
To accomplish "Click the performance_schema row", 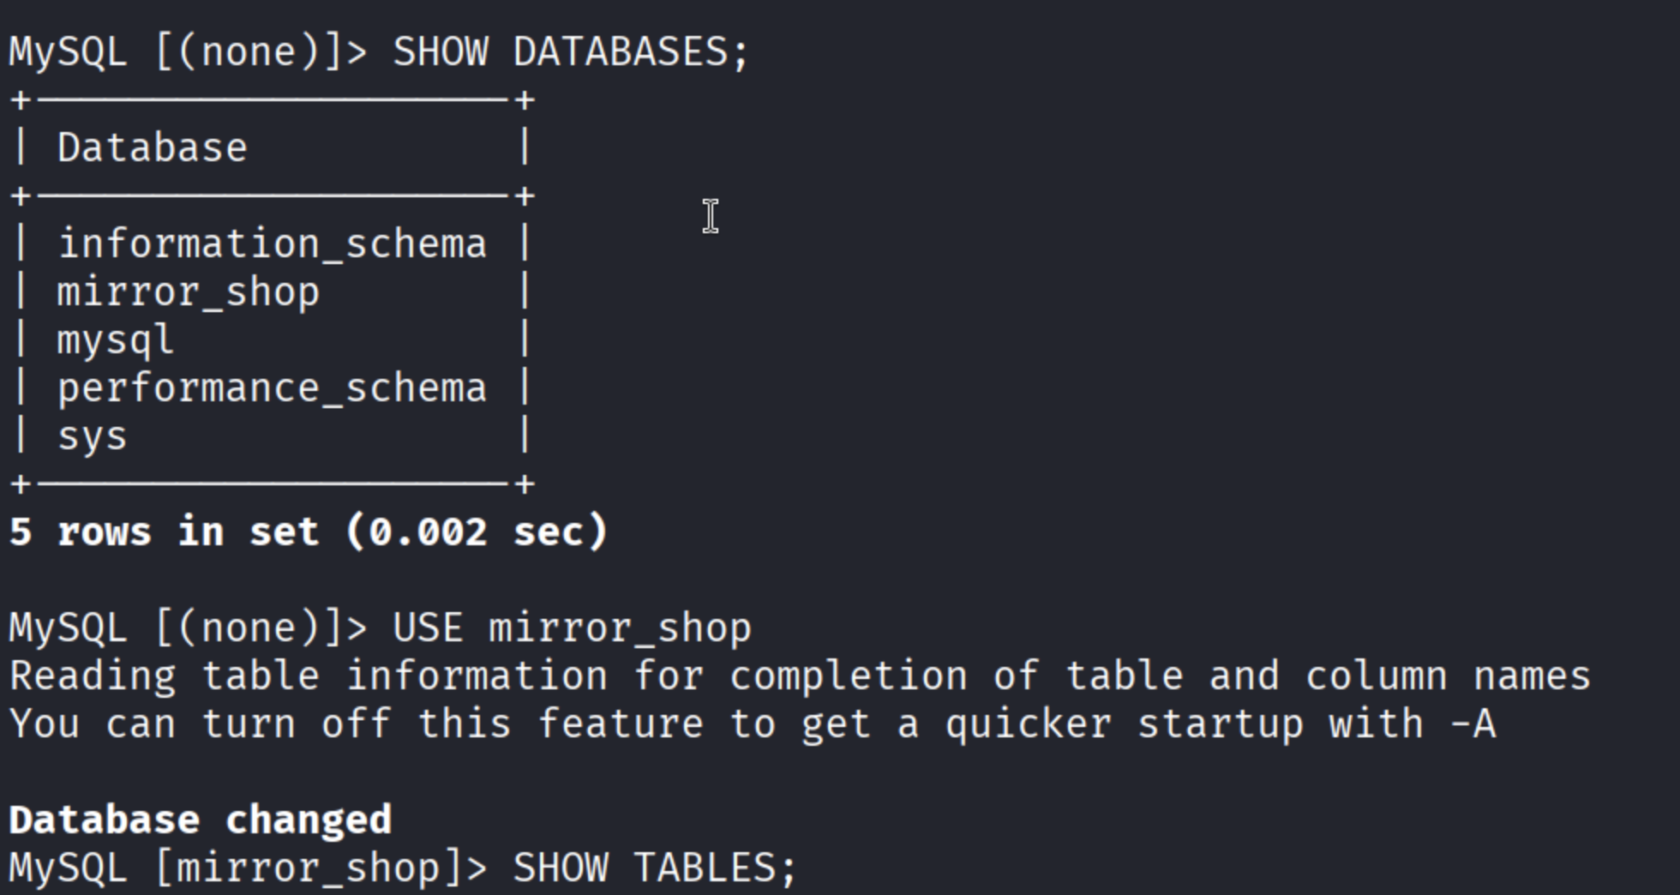I will point(272,388).
